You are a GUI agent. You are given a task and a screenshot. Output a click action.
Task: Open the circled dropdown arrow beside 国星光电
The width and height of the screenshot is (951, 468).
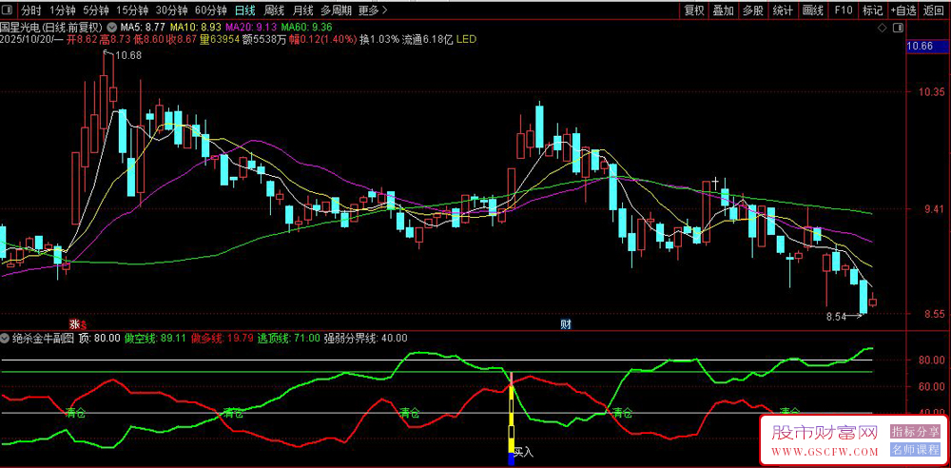pyautogui.click(x=114, y=28)
